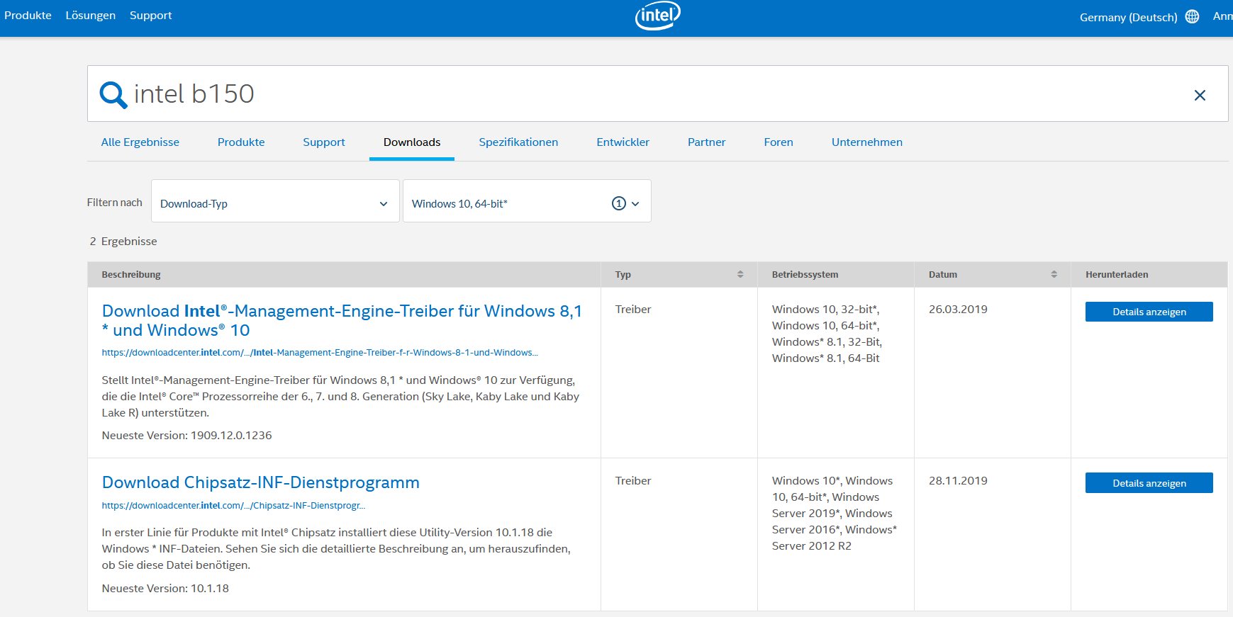Screen dimensions: 1233x617
Task: Switch to the Partner tab
Action: coord(707,142)
